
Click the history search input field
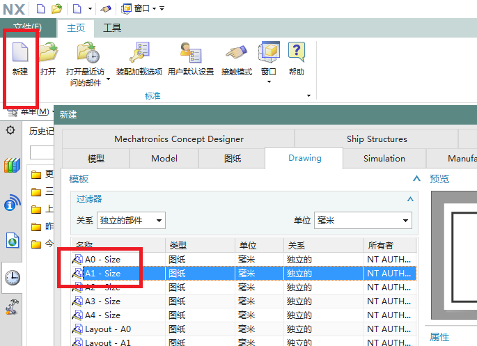[x=42, y=152]
